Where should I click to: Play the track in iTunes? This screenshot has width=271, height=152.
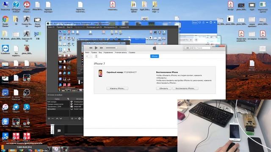point(96,48)
